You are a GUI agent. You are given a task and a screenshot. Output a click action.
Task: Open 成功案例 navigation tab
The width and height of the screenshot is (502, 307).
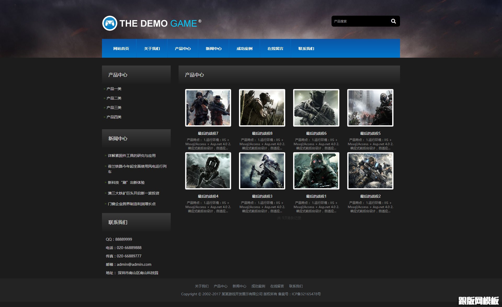click(244, 49)
